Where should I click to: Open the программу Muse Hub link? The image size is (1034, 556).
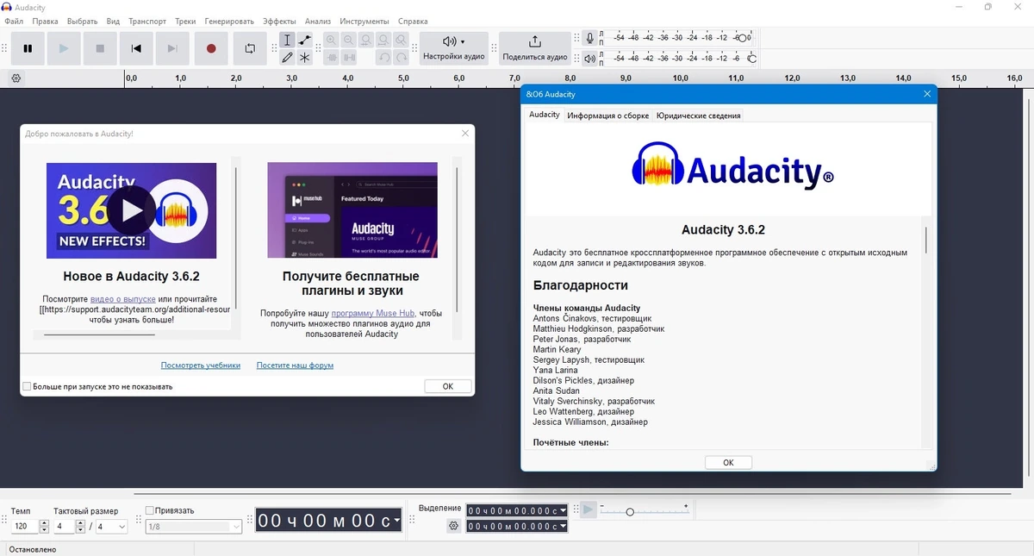[373, 314]
